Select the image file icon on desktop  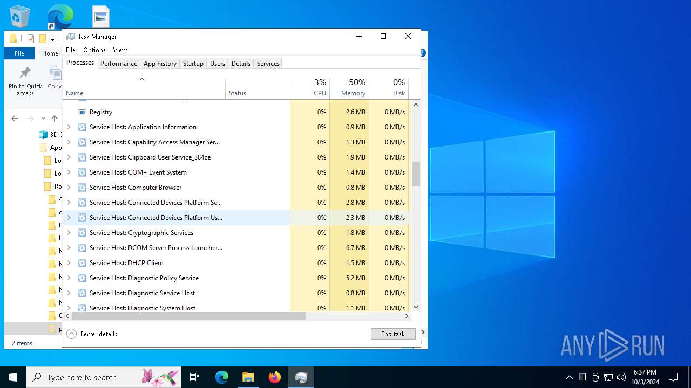click(100, 17)
